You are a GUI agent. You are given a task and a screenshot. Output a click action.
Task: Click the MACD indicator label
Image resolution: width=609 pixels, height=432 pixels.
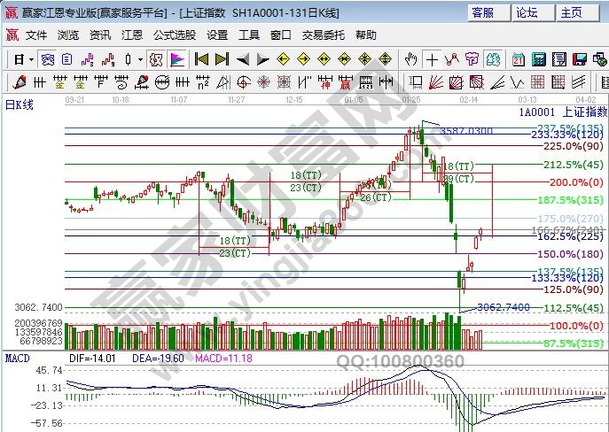click(18, 359)
